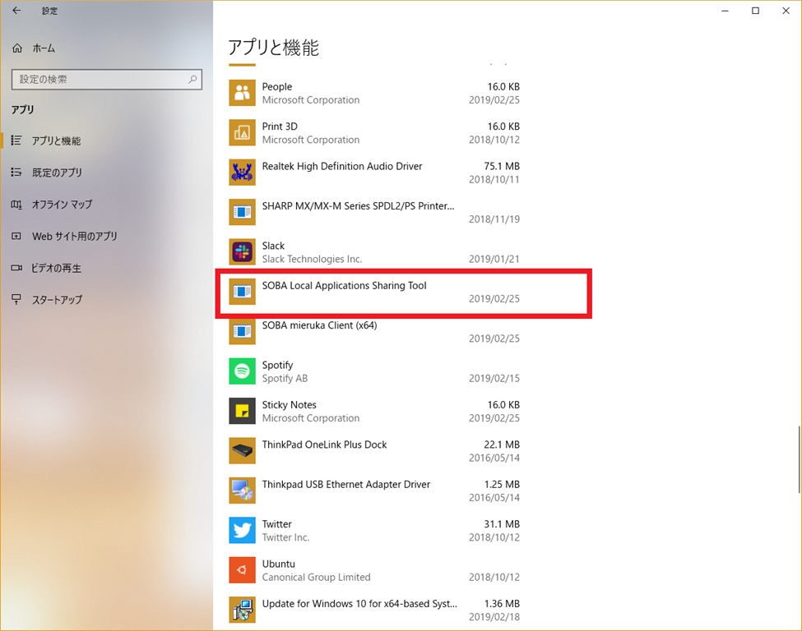Click the vertical scrollbar thumb of app list
802x631 pixels.
[x=799, y=459]
